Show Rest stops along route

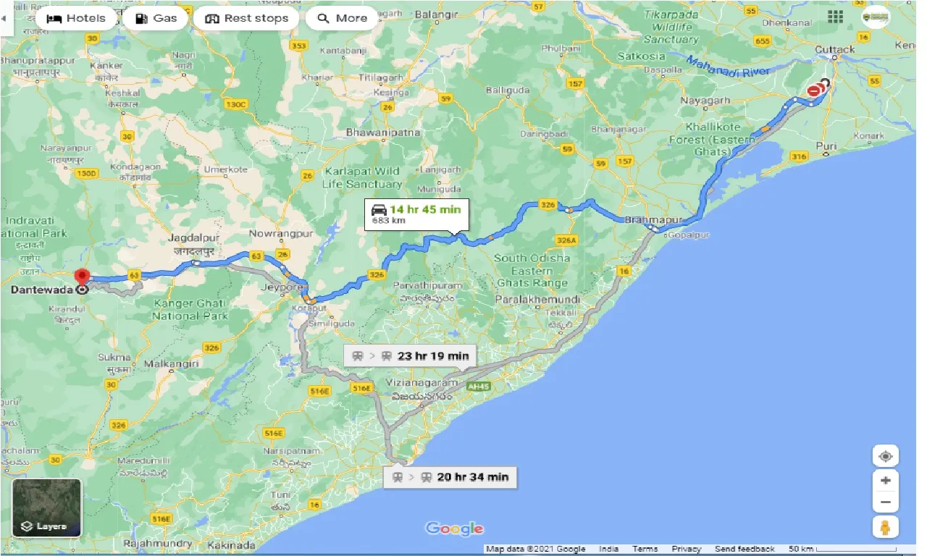coord(246,19)
